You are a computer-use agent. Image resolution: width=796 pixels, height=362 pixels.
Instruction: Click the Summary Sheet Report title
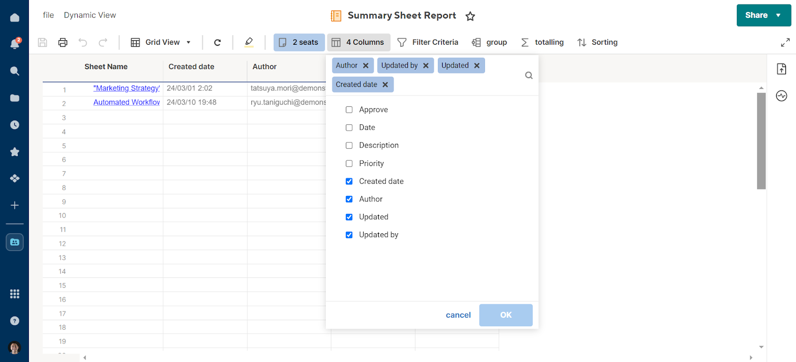coord(402,15)
